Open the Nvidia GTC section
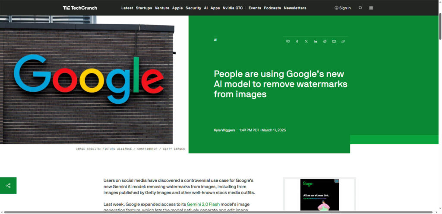442x214 pixels. 233,8
